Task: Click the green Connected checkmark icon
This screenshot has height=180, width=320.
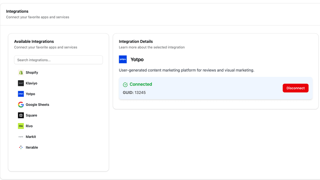Action: [125, 85]
